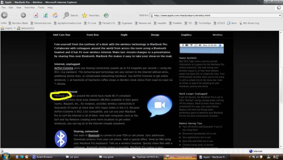
Task: Follow the Bluetooth hyperlink in Sharing section
Action: coord(94,135)
